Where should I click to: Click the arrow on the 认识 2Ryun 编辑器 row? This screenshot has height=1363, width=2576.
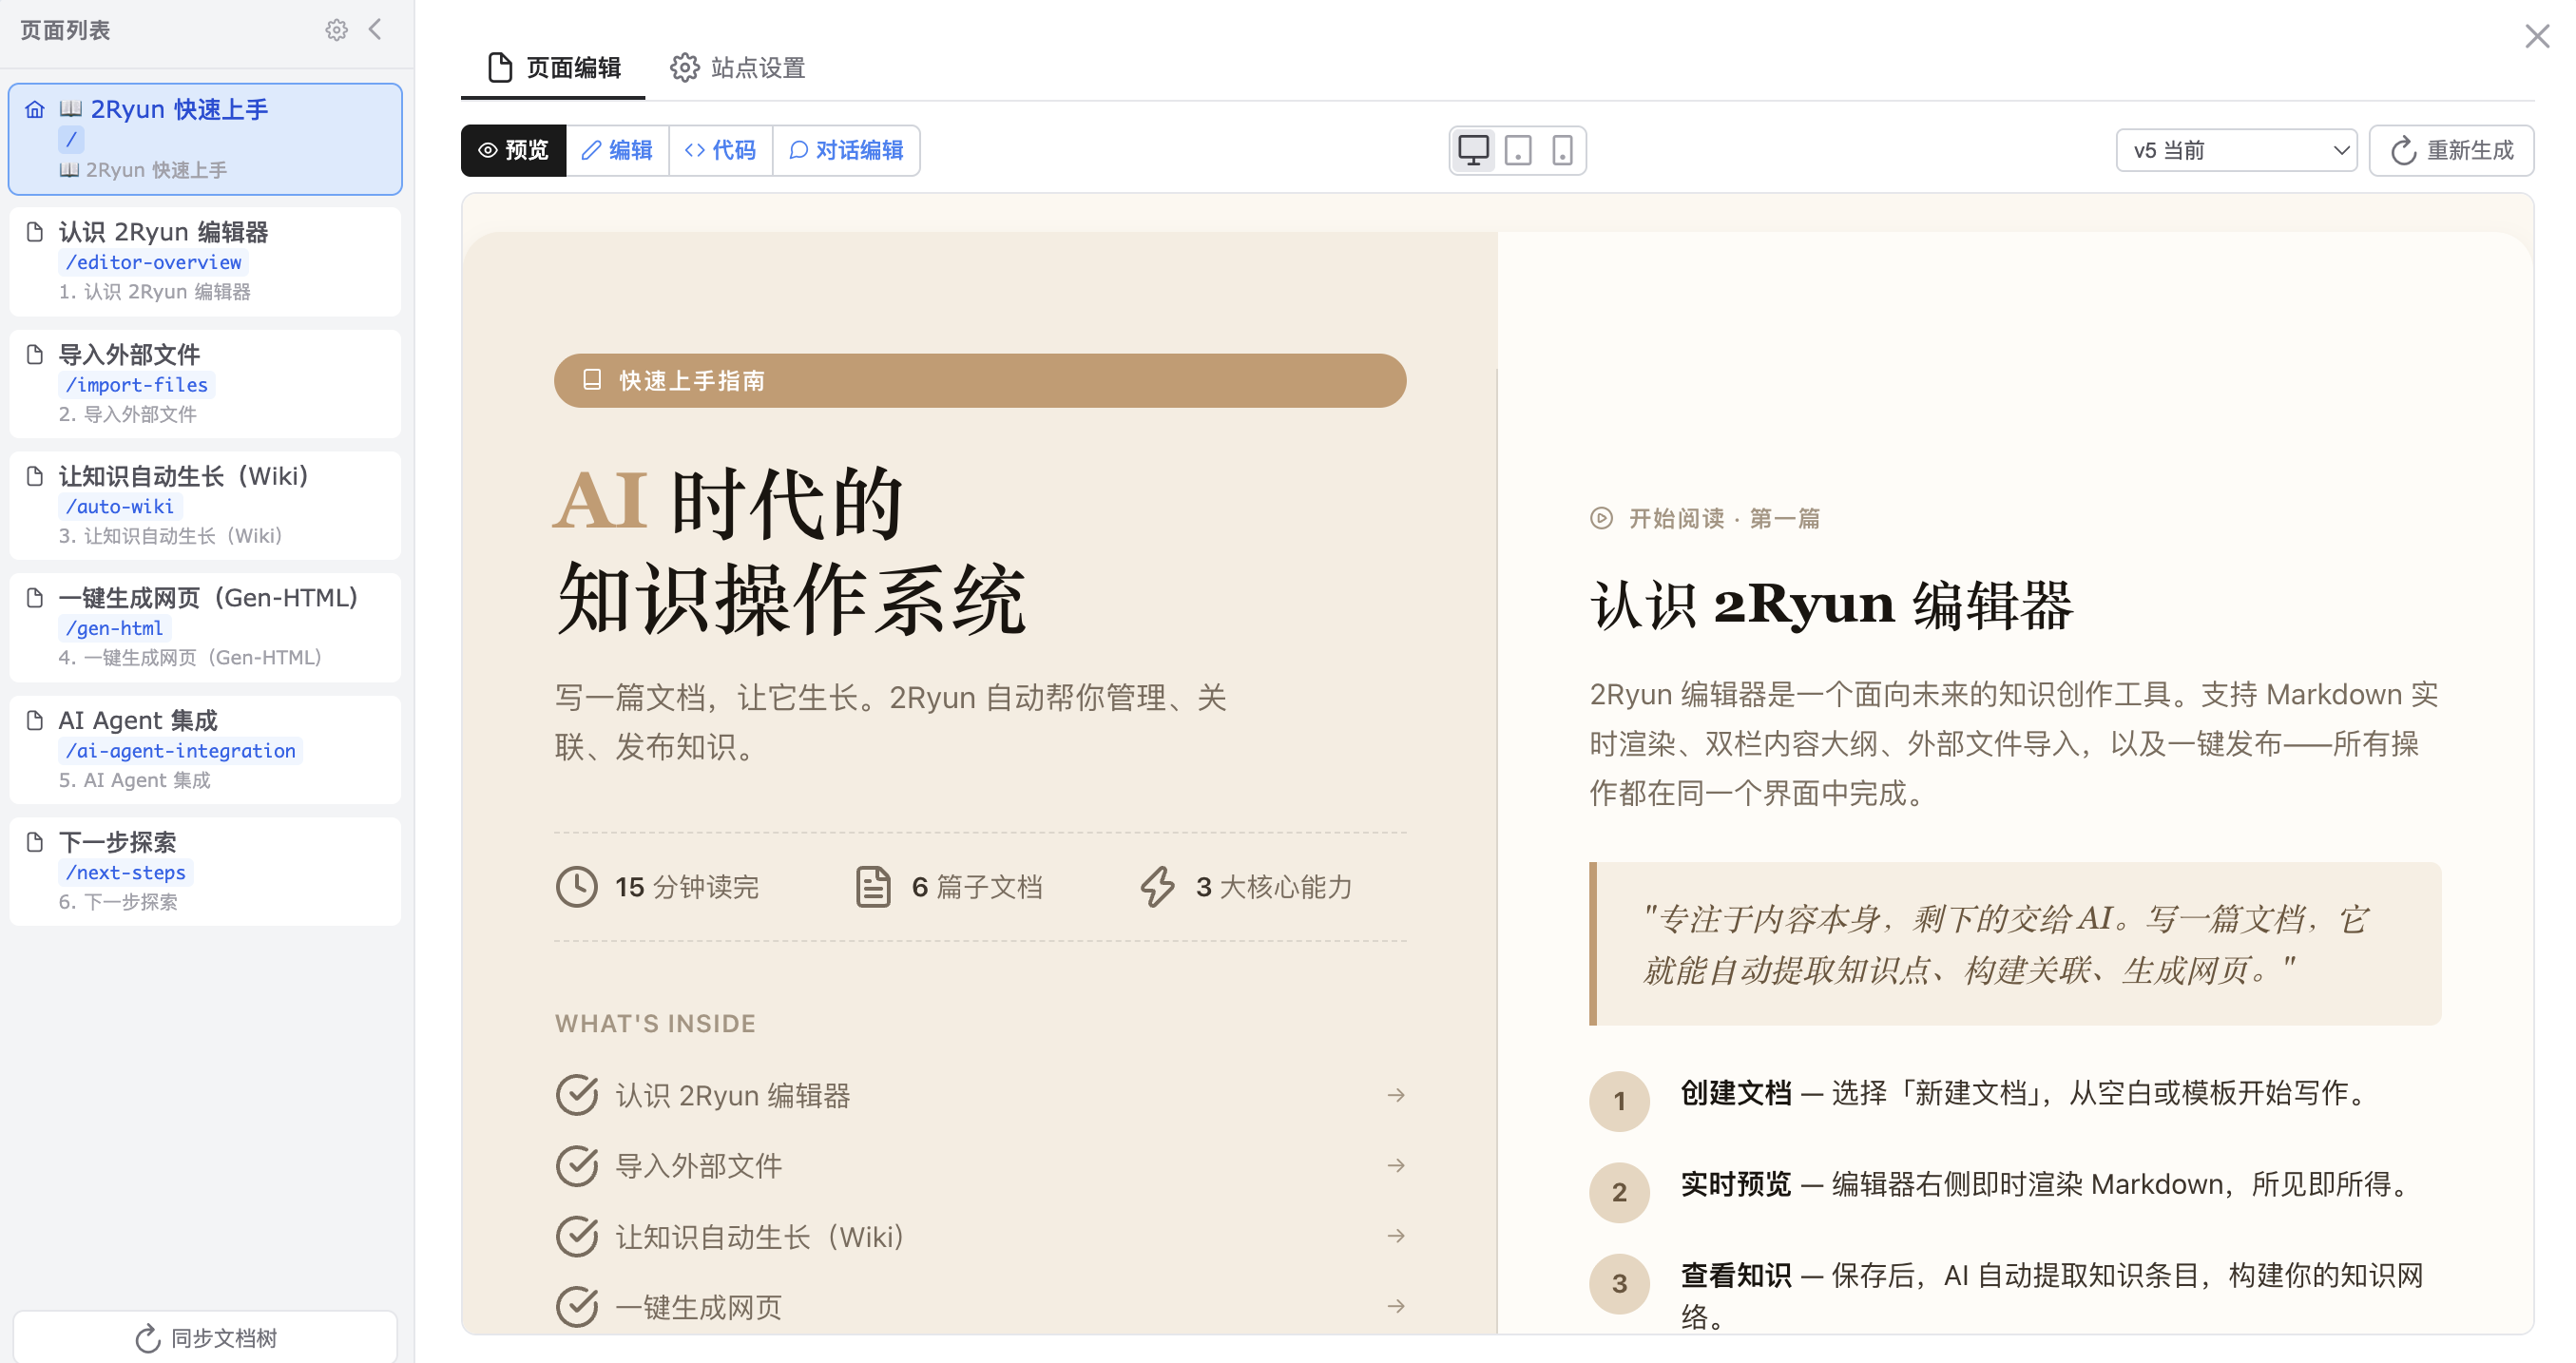pyautogui.click(x=1396, y=1095)
